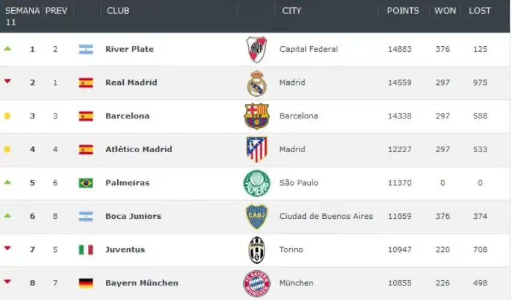Click the Atlético Madrid club crest

[x=257, y=150]
